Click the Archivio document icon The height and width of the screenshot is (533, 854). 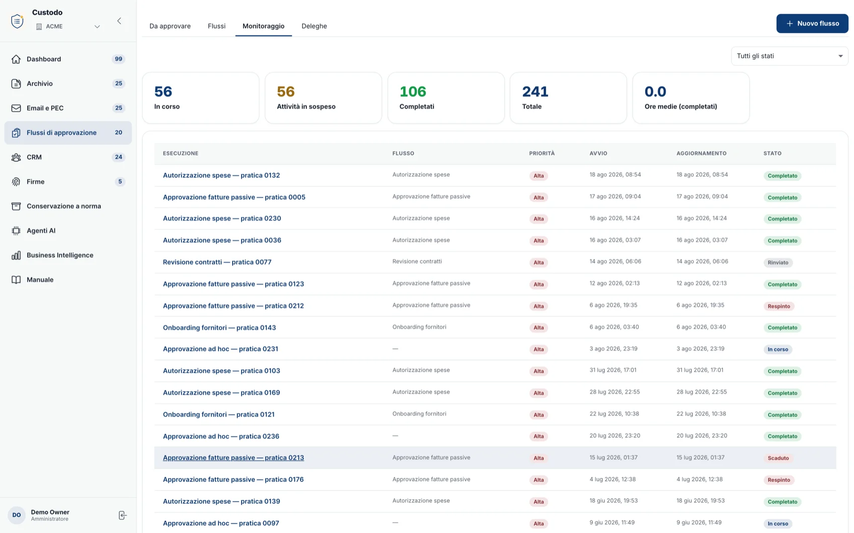pyautogui.click(x=16, y=84)
